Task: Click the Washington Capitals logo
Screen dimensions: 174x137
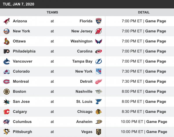Action: click(99, 41)
